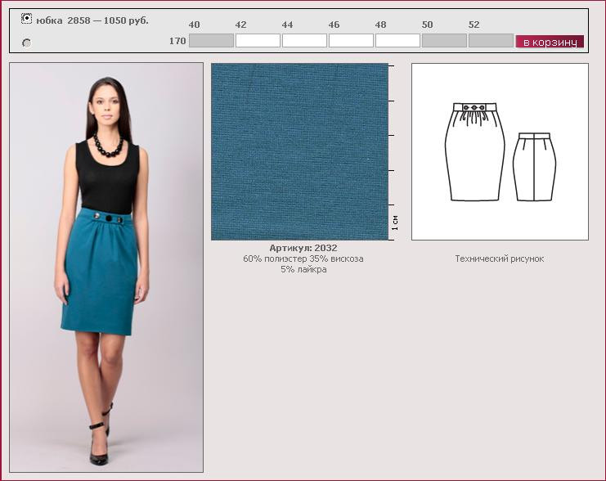Click the size 48 quantity field

tap(397, 40)
